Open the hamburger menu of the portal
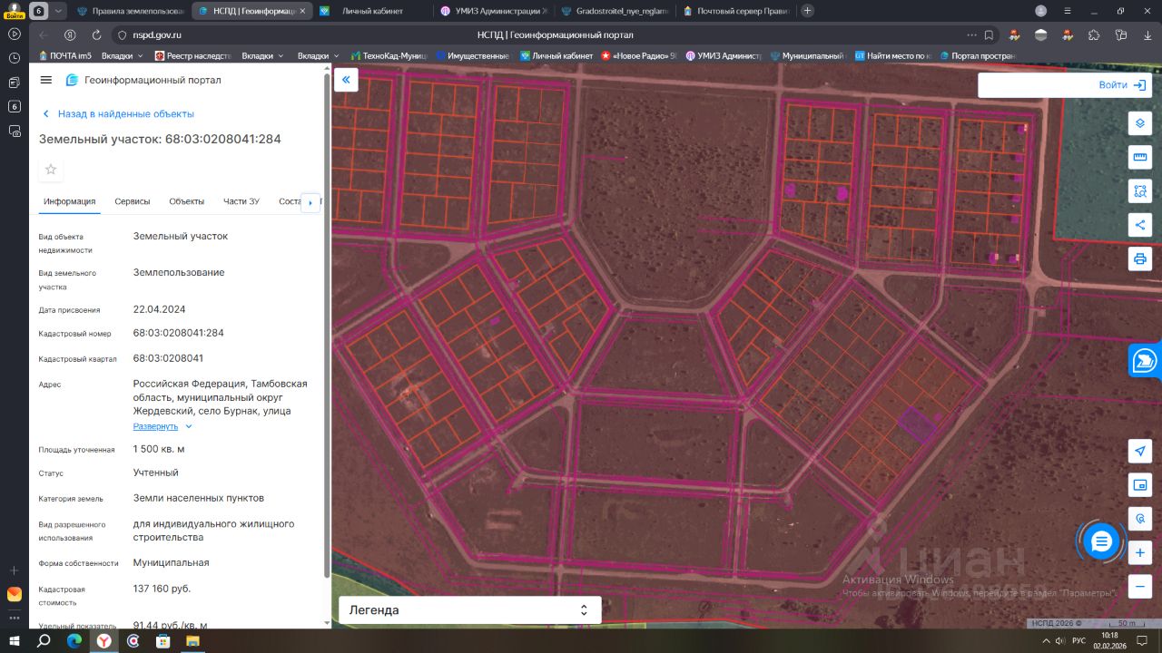1162x653 pixels. coord(46,80)
